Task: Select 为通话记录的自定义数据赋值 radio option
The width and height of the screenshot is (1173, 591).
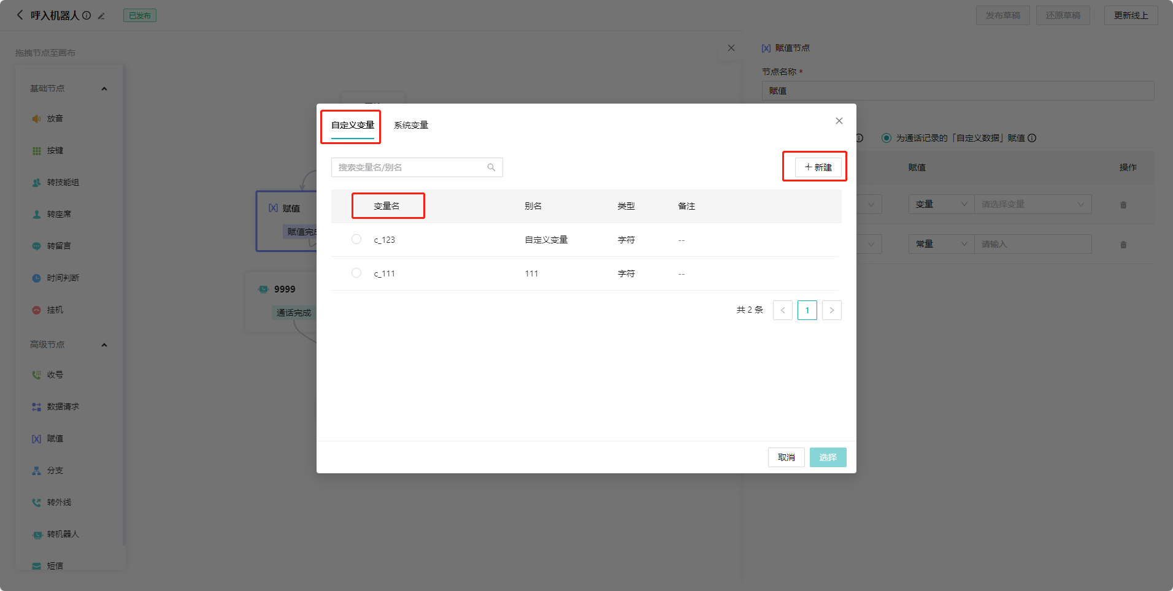Action: tap(886, 138)
